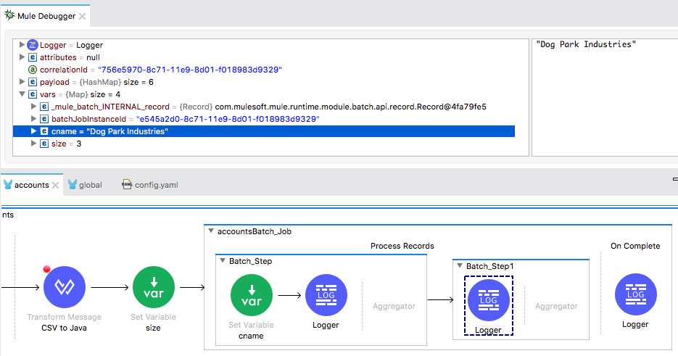Expand the attributes node
Screen dimensions: 678x356
pyautogui.click(x=22, y=57)
